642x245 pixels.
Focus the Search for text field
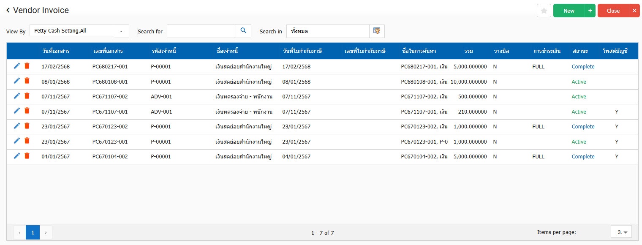point(201,31)
